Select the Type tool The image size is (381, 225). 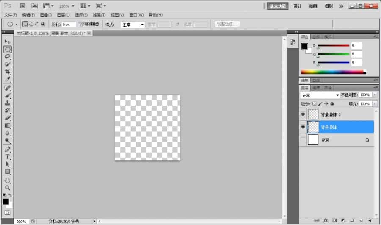pyautogui.click(x=8, y=156)
